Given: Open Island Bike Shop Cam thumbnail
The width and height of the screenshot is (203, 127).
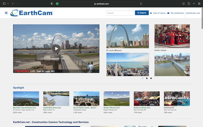Looking at the screenshot, I should pyautogui.click(x=56, y=99).
